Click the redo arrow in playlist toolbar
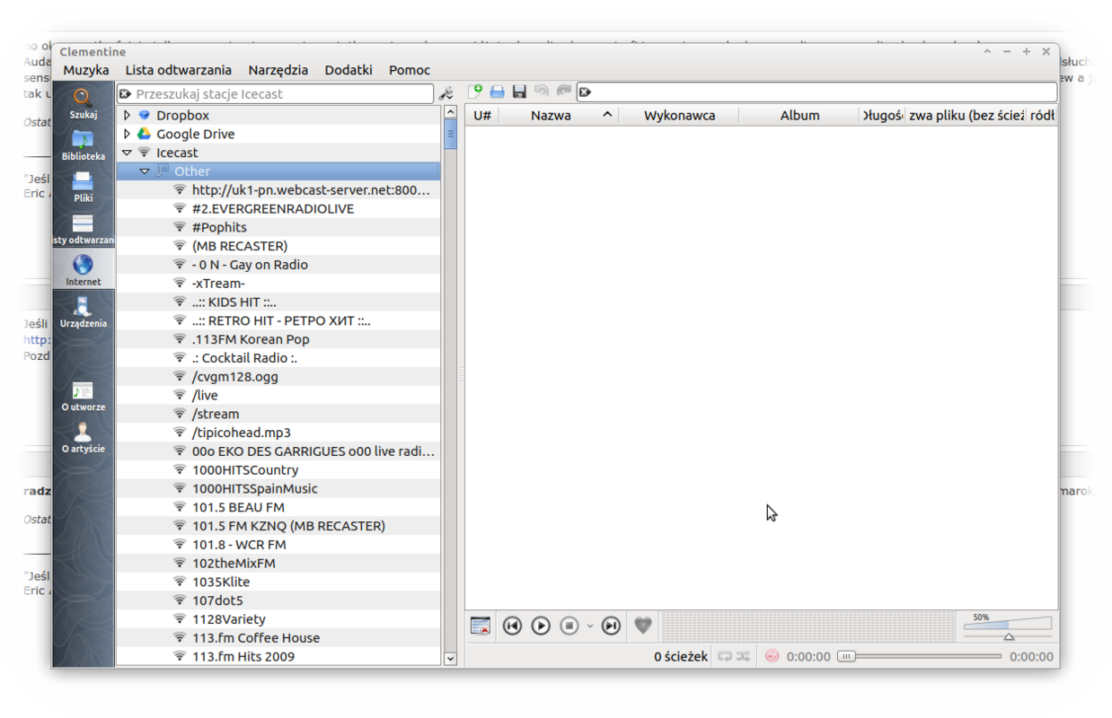Image resolution: width=1112 pixels, height=718 pixels. [x=563, y=92]
